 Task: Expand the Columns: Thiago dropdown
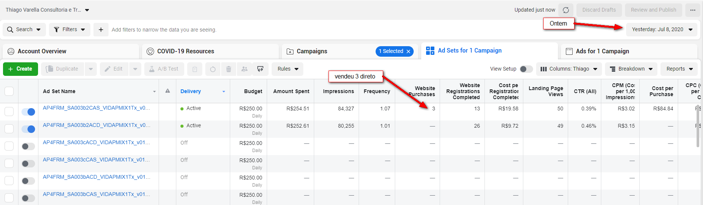pos(569,69)
